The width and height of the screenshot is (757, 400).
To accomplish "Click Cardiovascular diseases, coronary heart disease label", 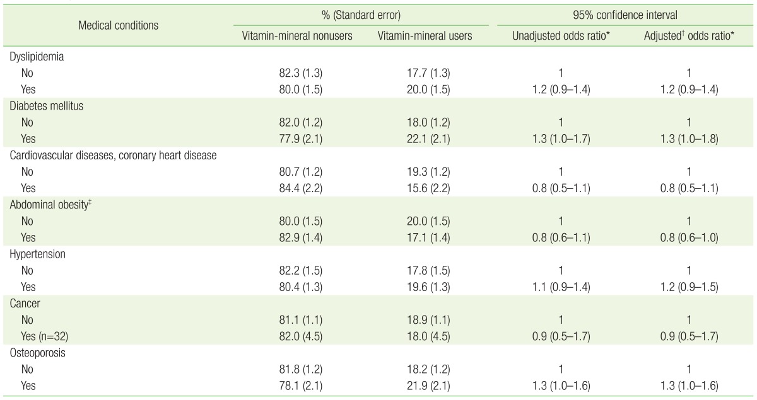I will pos(113,156).
